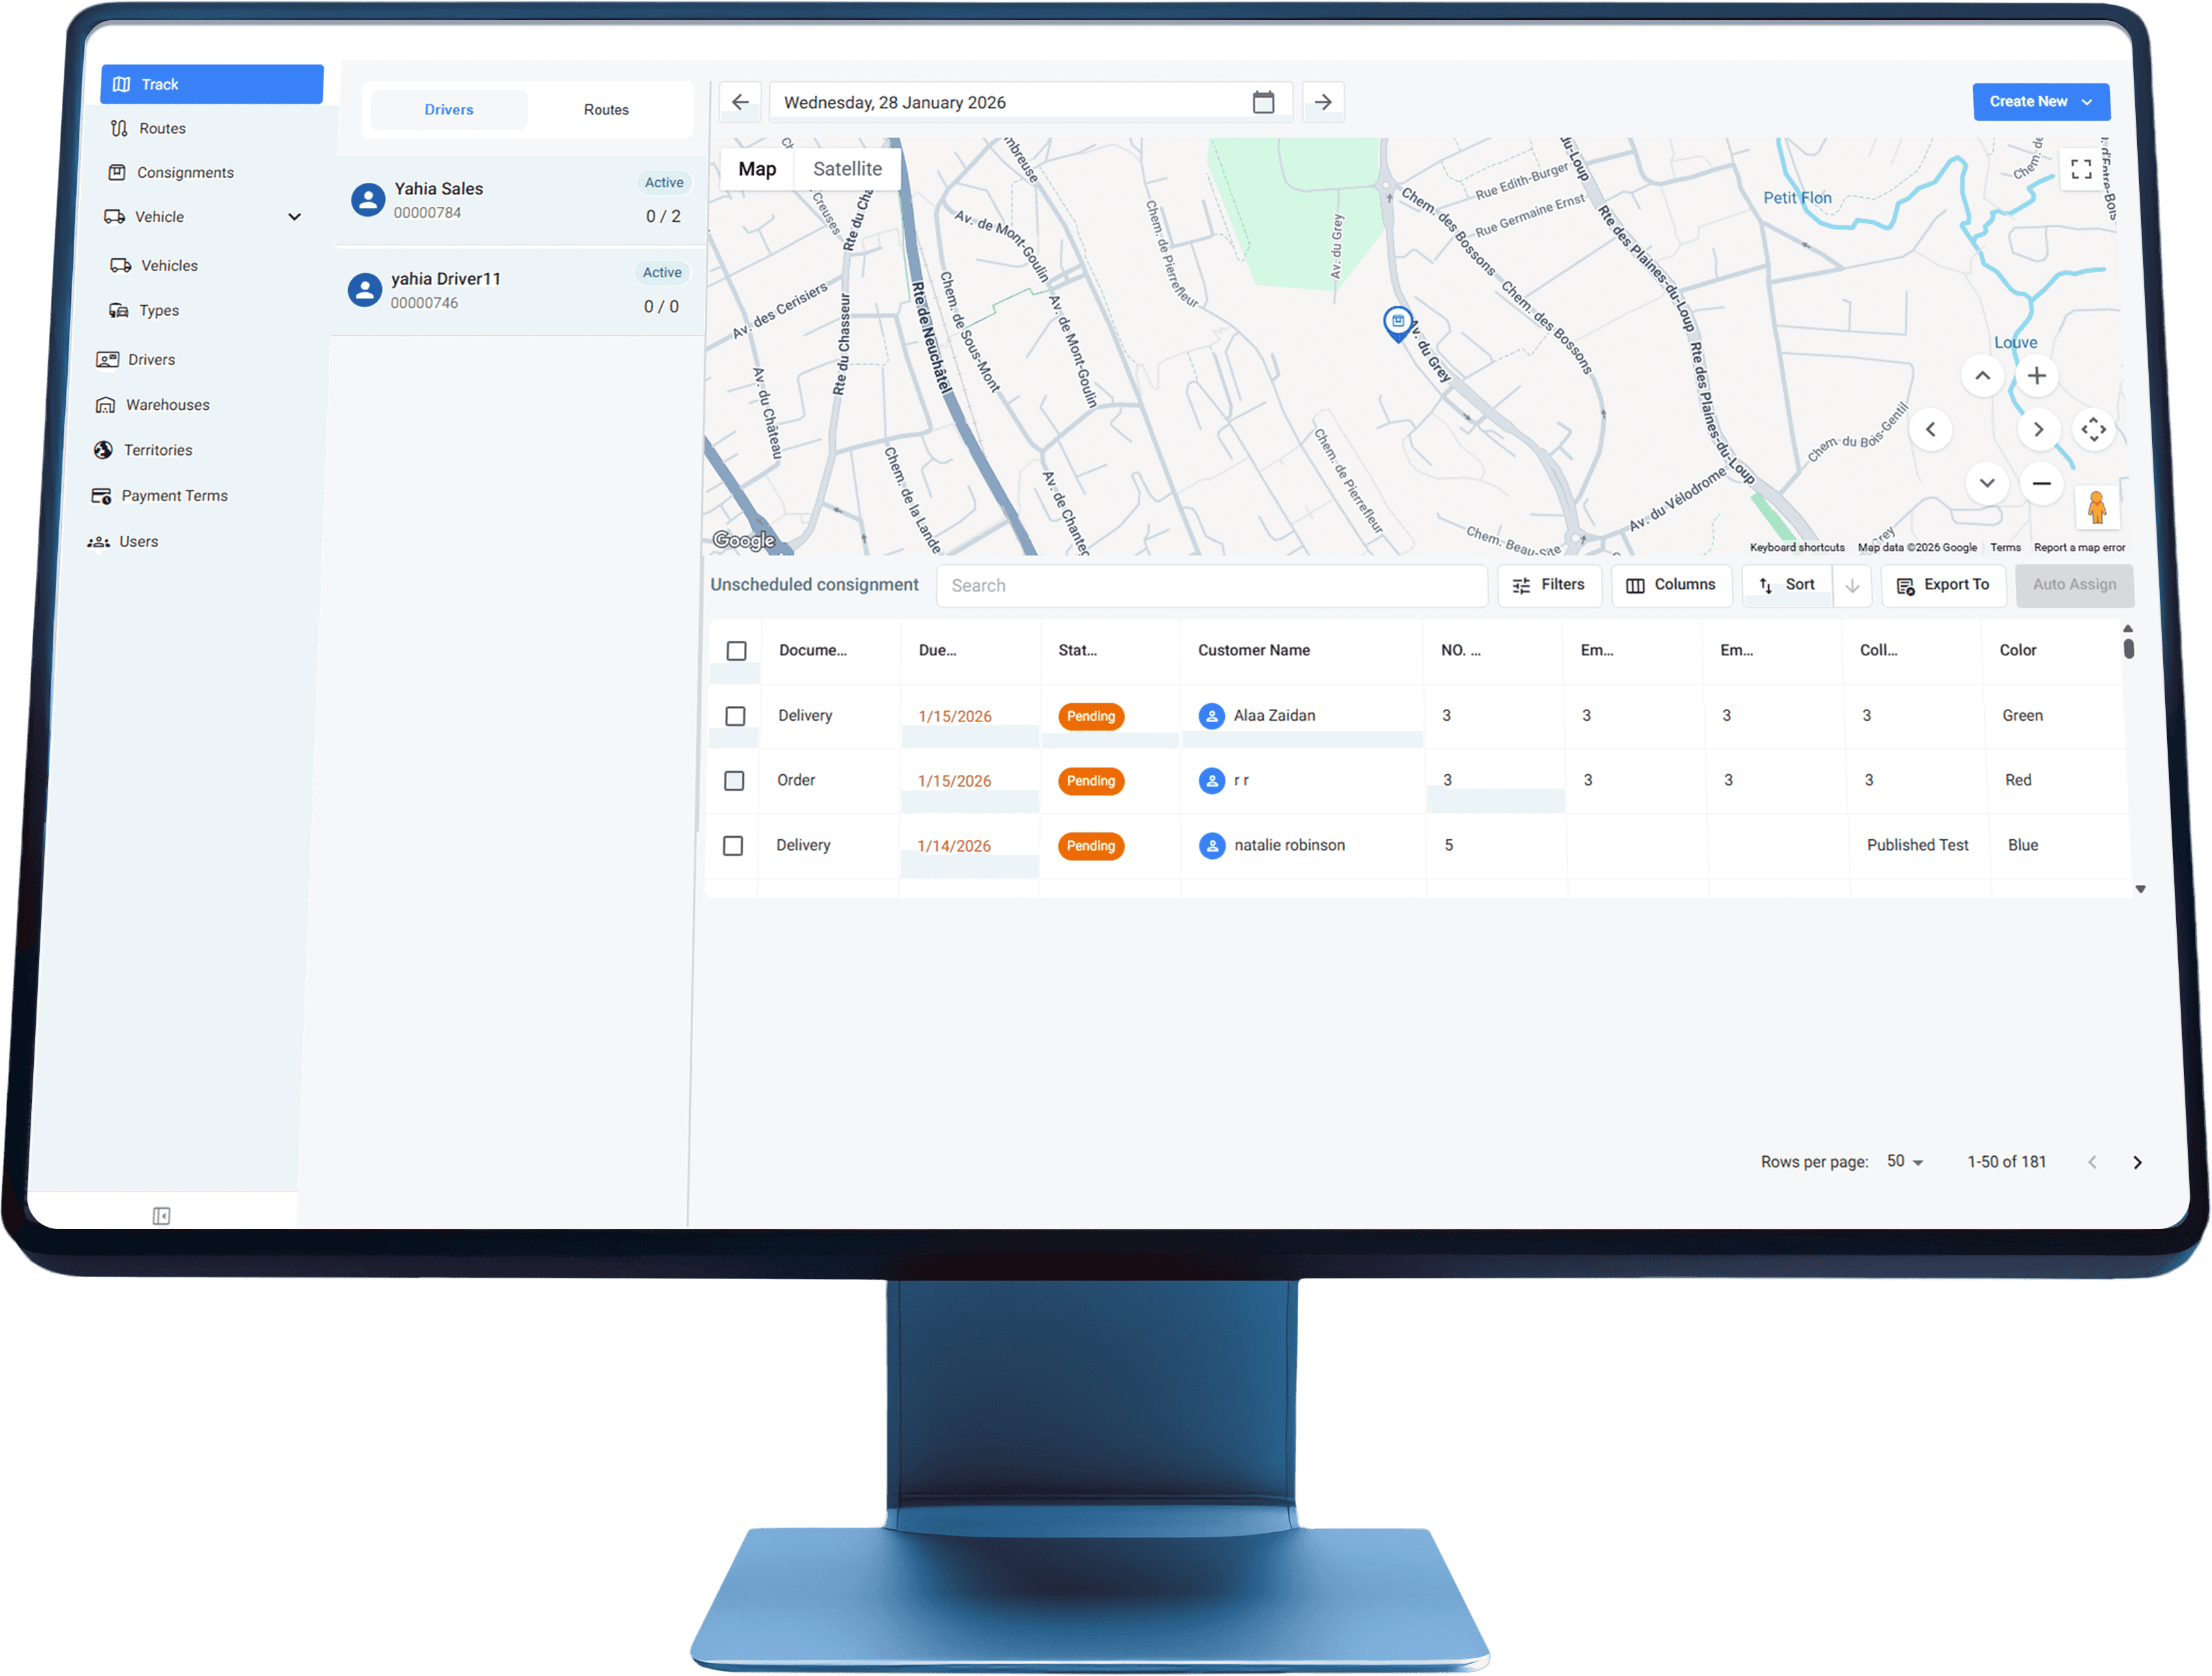This screenshot has height=1676, width=2212.
Task: Expand the Vehicle menu chevron
Action: (294, 217)
